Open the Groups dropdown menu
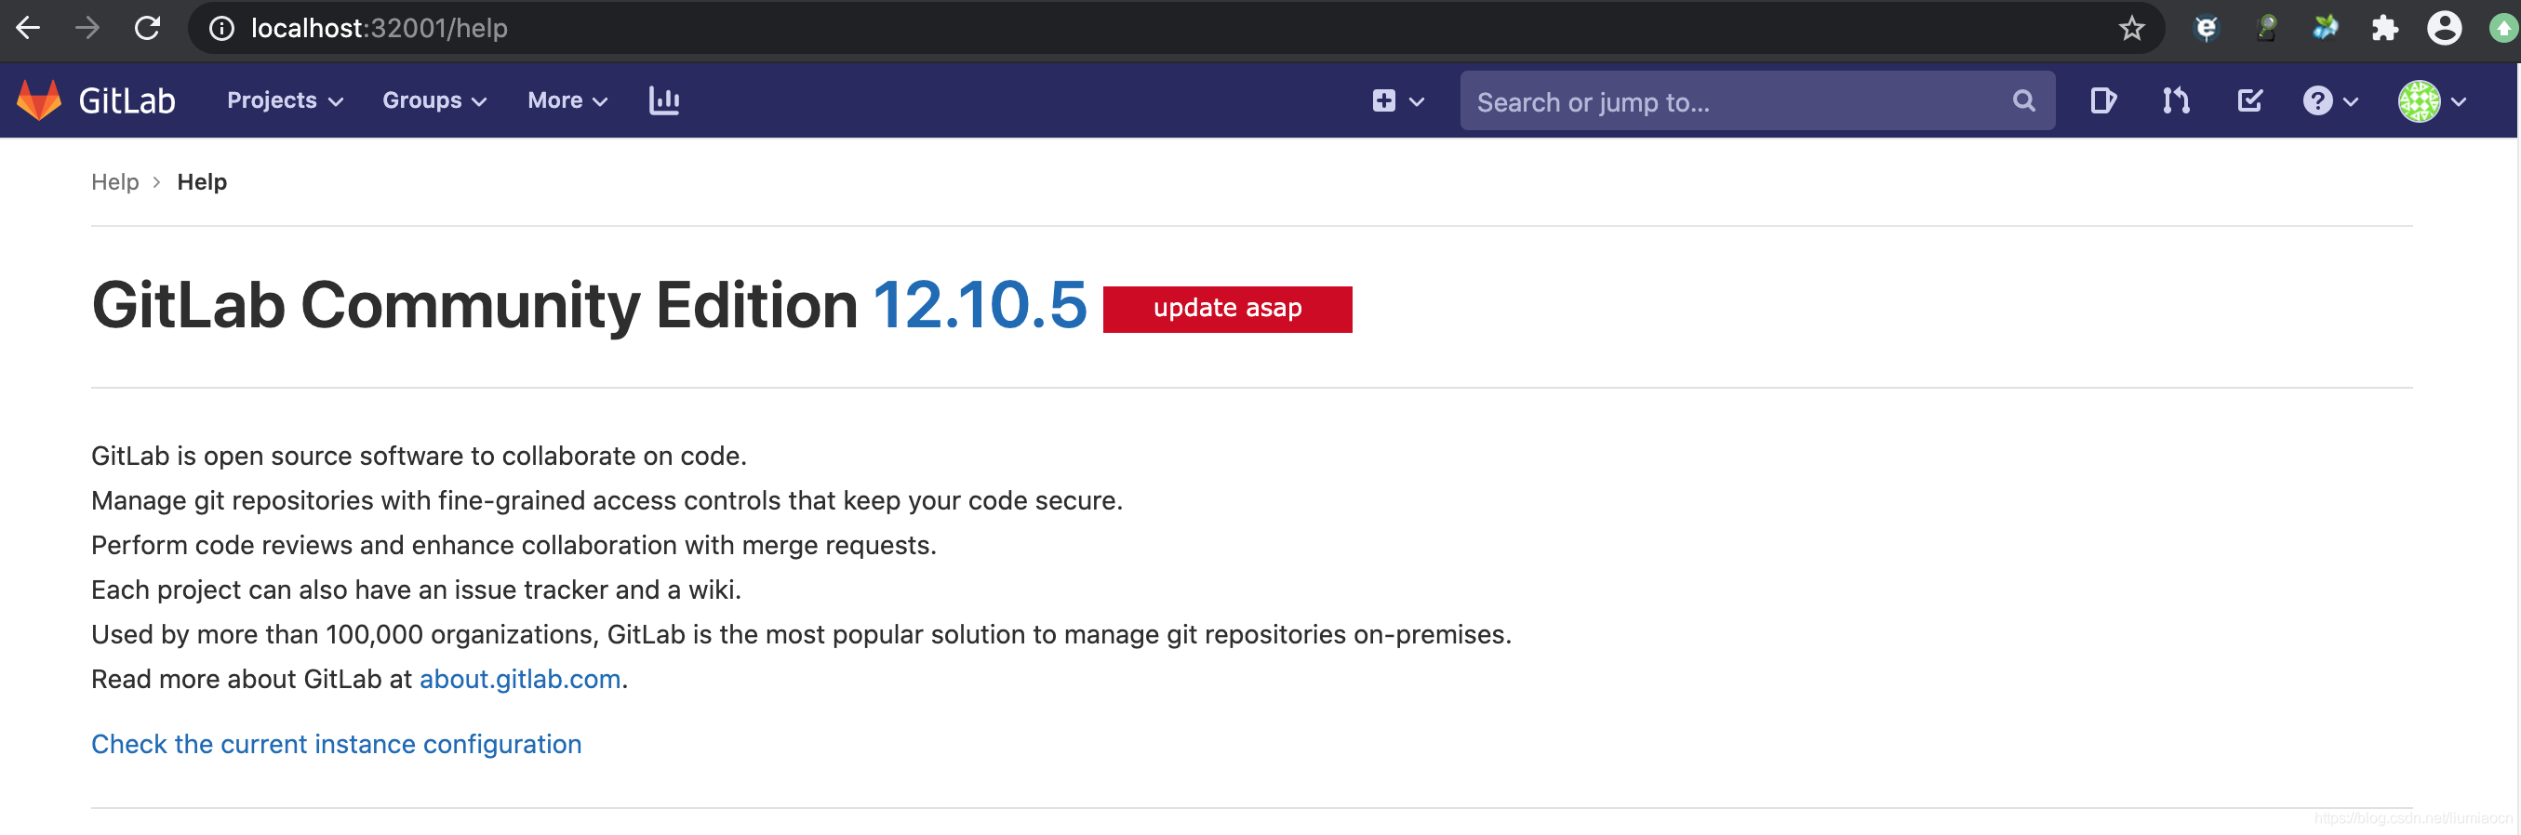Viewport: 2521px width, 835px height. click(x=434, y=100)
